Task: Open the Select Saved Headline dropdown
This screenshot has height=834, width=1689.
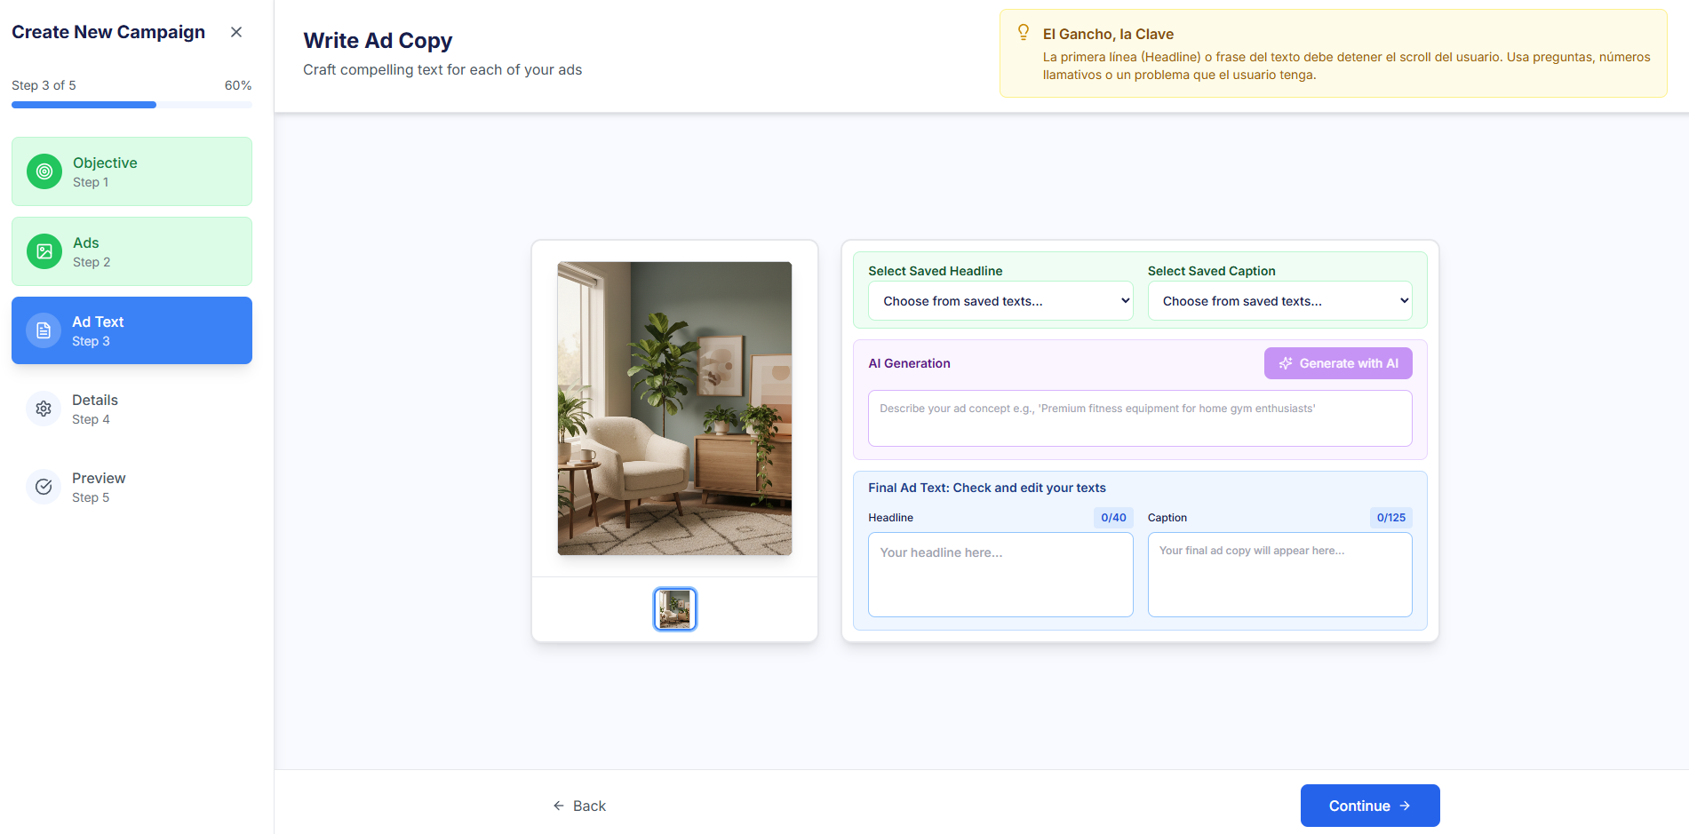Action: tap(1000, 301)
